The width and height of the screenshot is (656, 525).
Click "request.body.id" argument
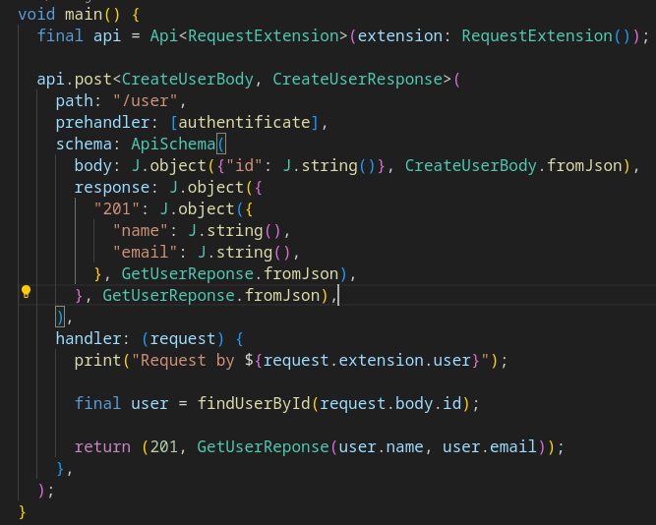tap(390, 404)
